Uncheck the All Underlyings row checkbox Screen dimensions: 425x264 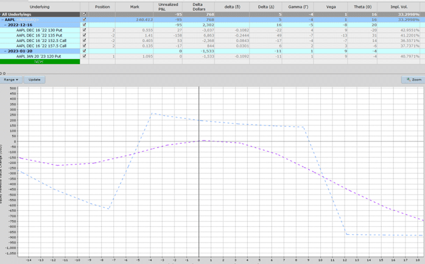84,14
